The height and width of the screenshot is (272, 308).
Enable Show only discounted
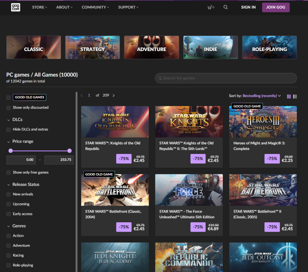click(8, 108)
